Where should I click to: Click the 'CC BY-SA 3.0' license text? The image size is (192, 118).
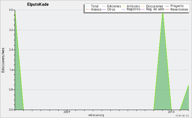(x=182, y=115)
